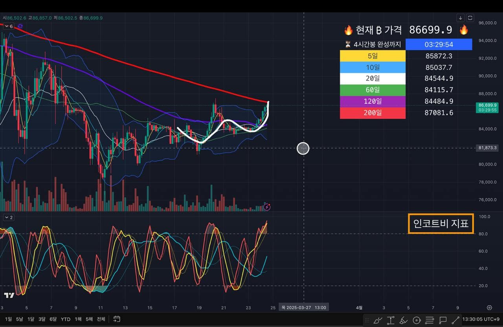The height and width of the screenshot is (327, 503).
Task: Click the lightning icon near volume bars
Action: point(267,207)
